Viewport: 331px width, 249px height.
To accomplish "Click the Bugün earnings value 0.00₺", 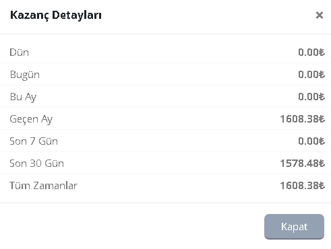I will point(311,75).
